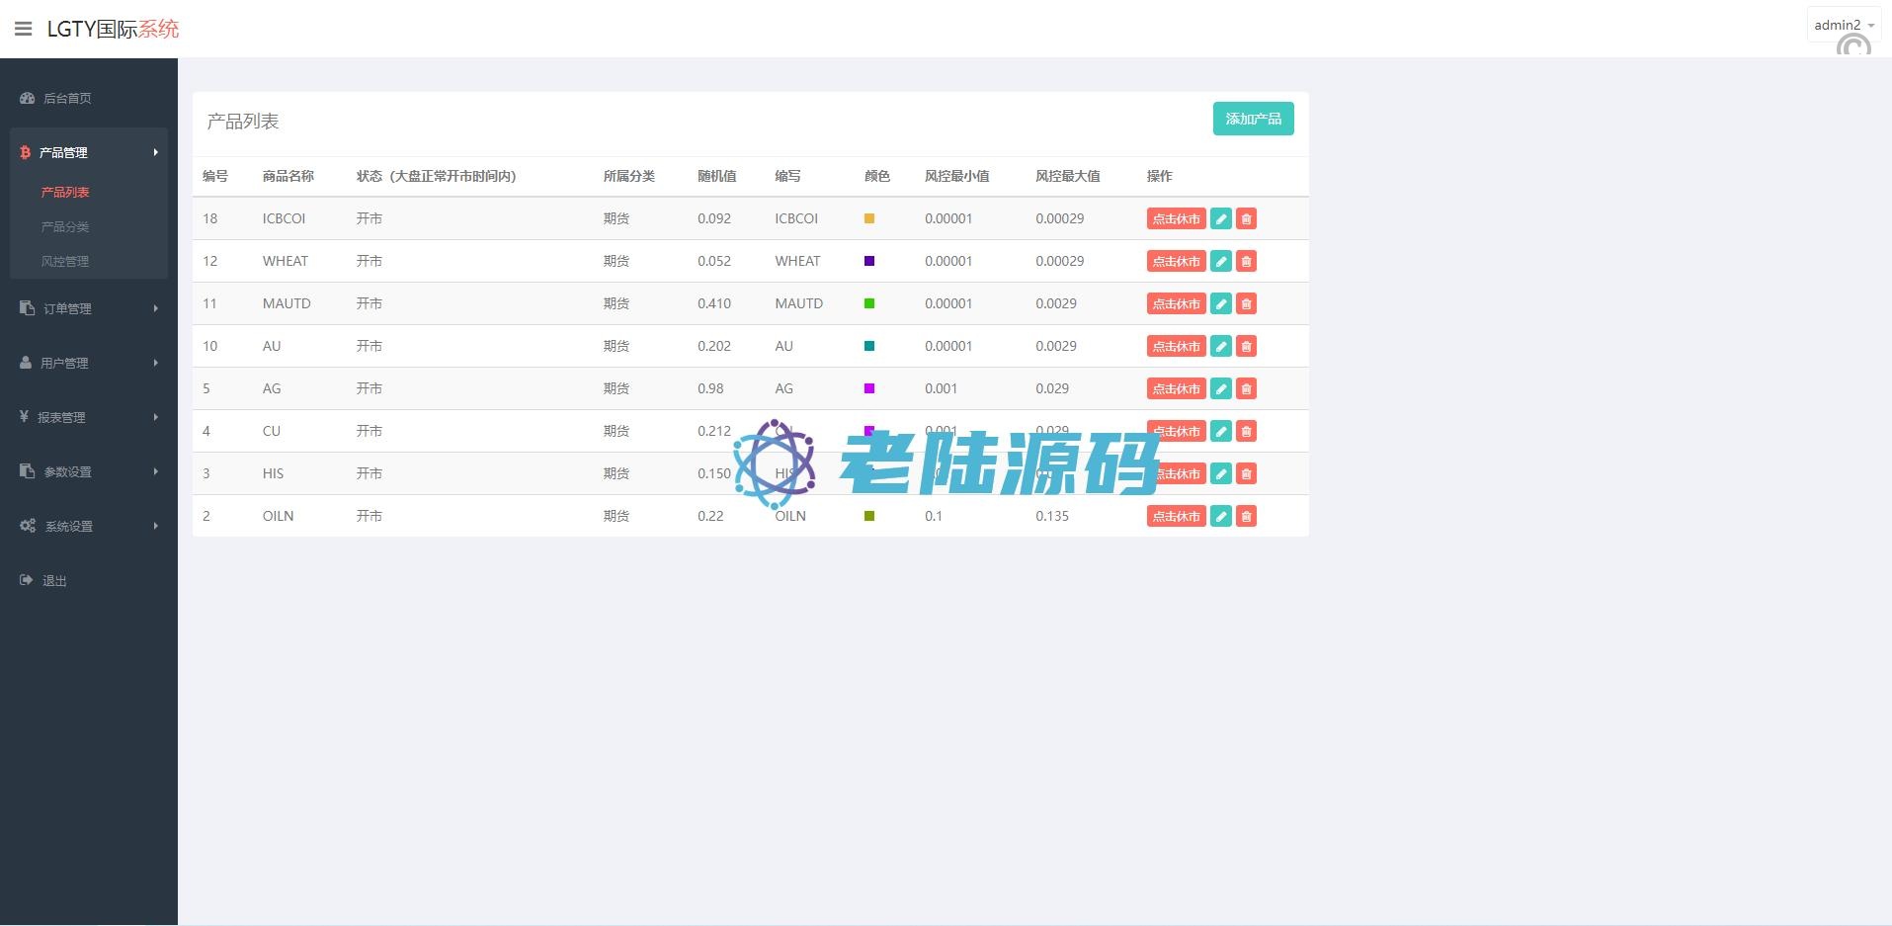Edit the MAUTD product with pencil icon

point(1221,304)
